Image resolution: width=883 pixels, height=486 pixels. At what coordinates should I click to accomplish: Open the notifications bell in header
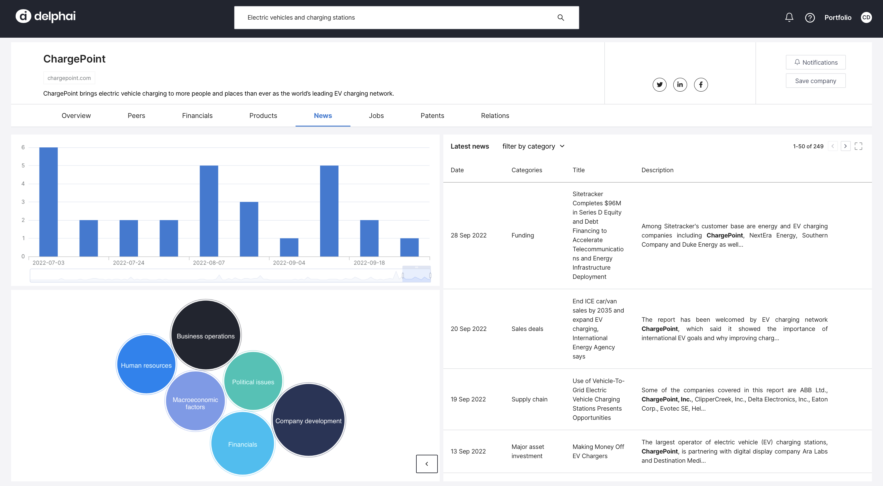[x=789, y=17]
